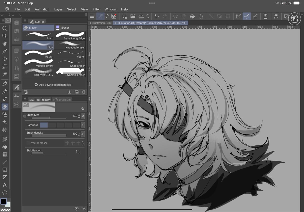This screenshot has height=212, width=304.
Task: Select the Balloon speech bubble tool
Action: [5, 193]
